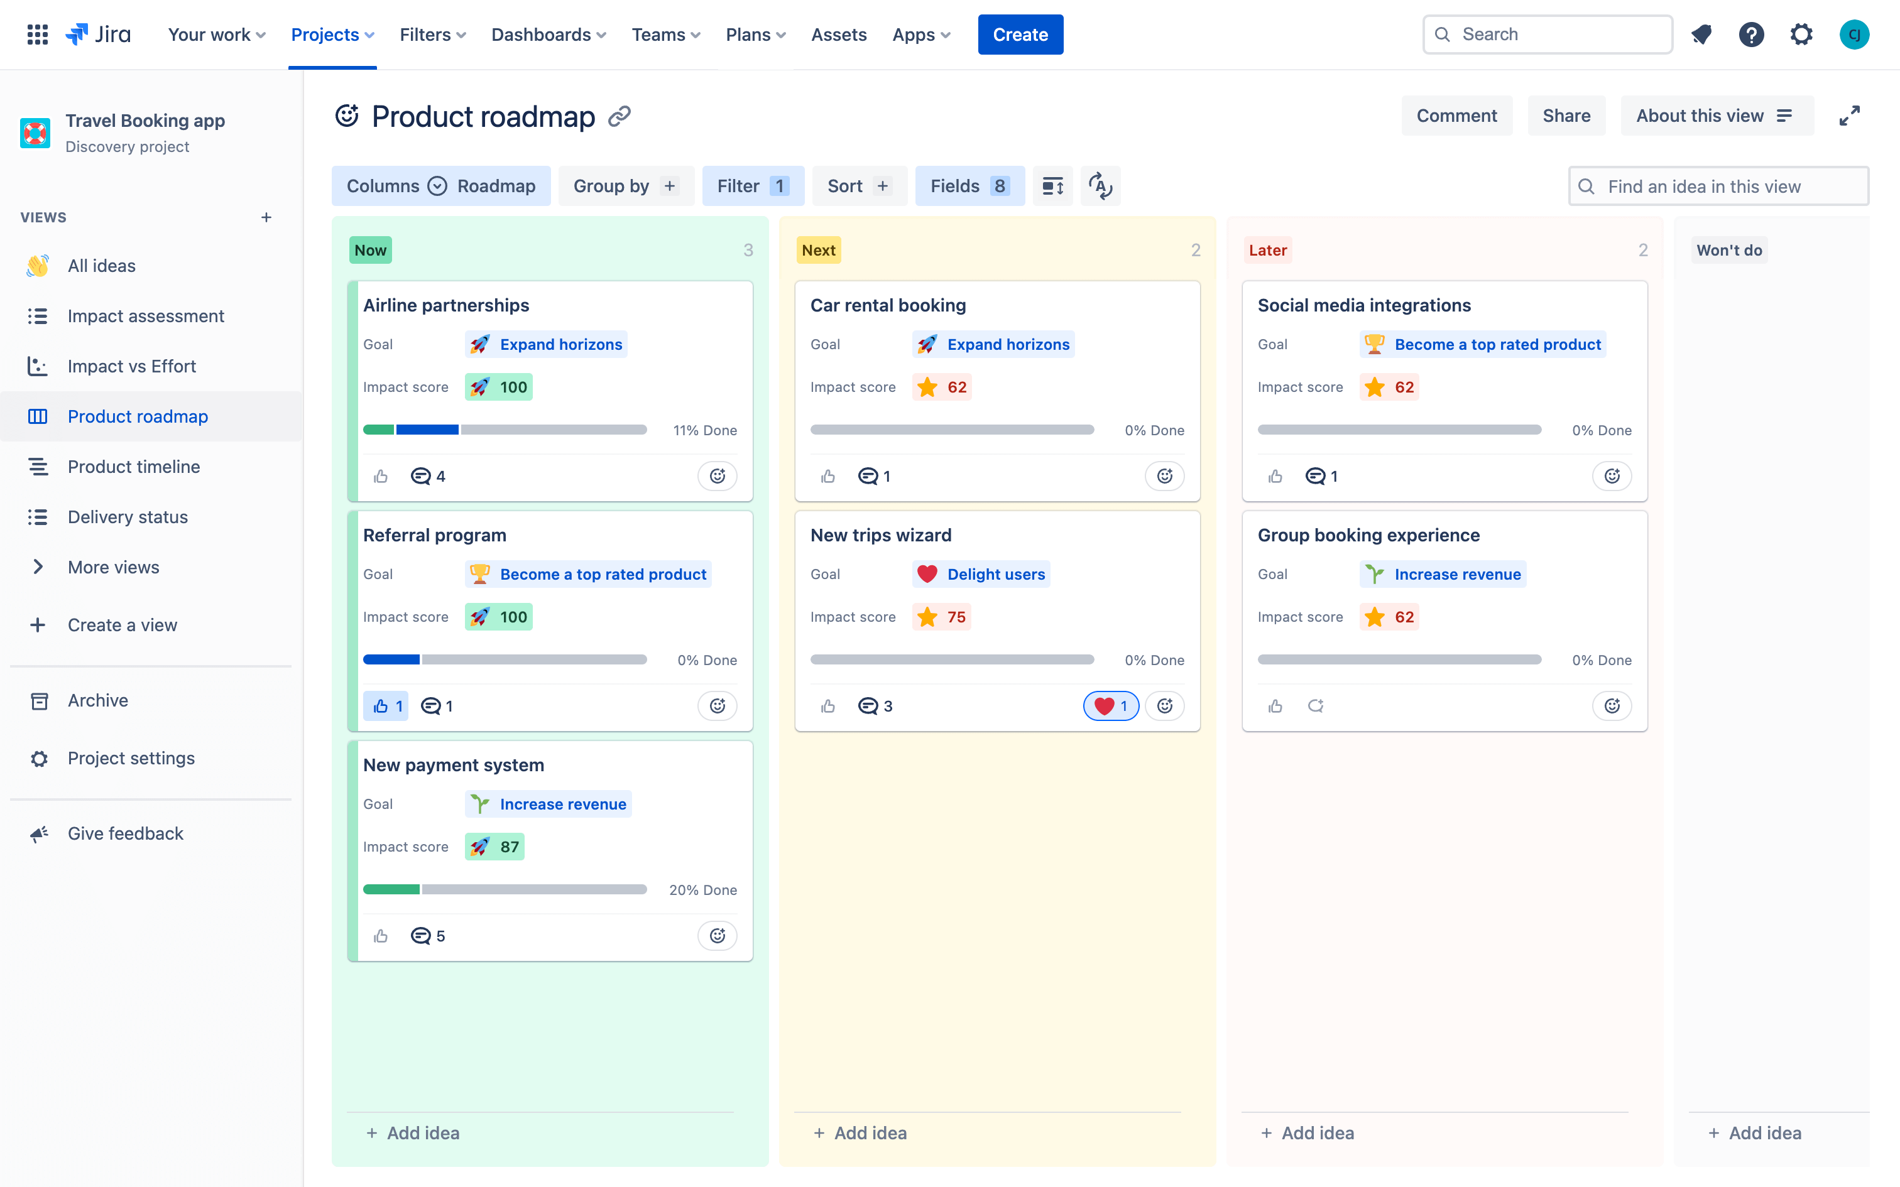Open the Projects dropdown menu
Image resolution: width=1900 pixels, height=1187 pixels.
332,35
